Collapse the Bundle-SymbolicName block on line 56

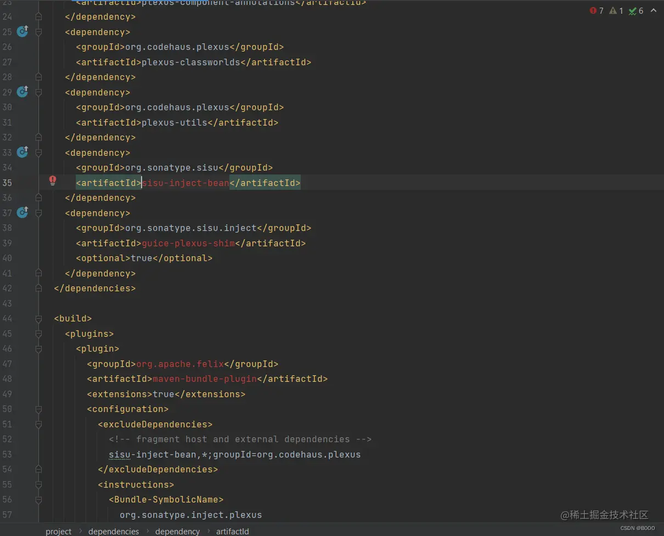(x=38, y=499)
